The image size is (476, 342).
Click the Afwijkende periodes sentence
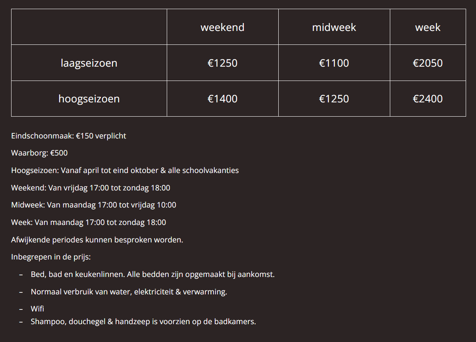[97, 240]
